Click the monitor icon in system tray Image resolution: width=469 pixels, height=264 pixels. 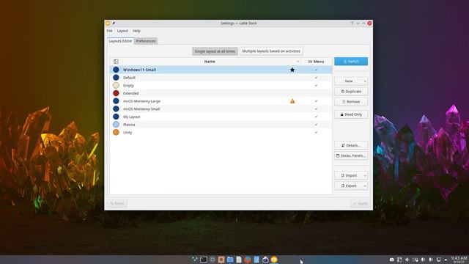coord(438,260)
